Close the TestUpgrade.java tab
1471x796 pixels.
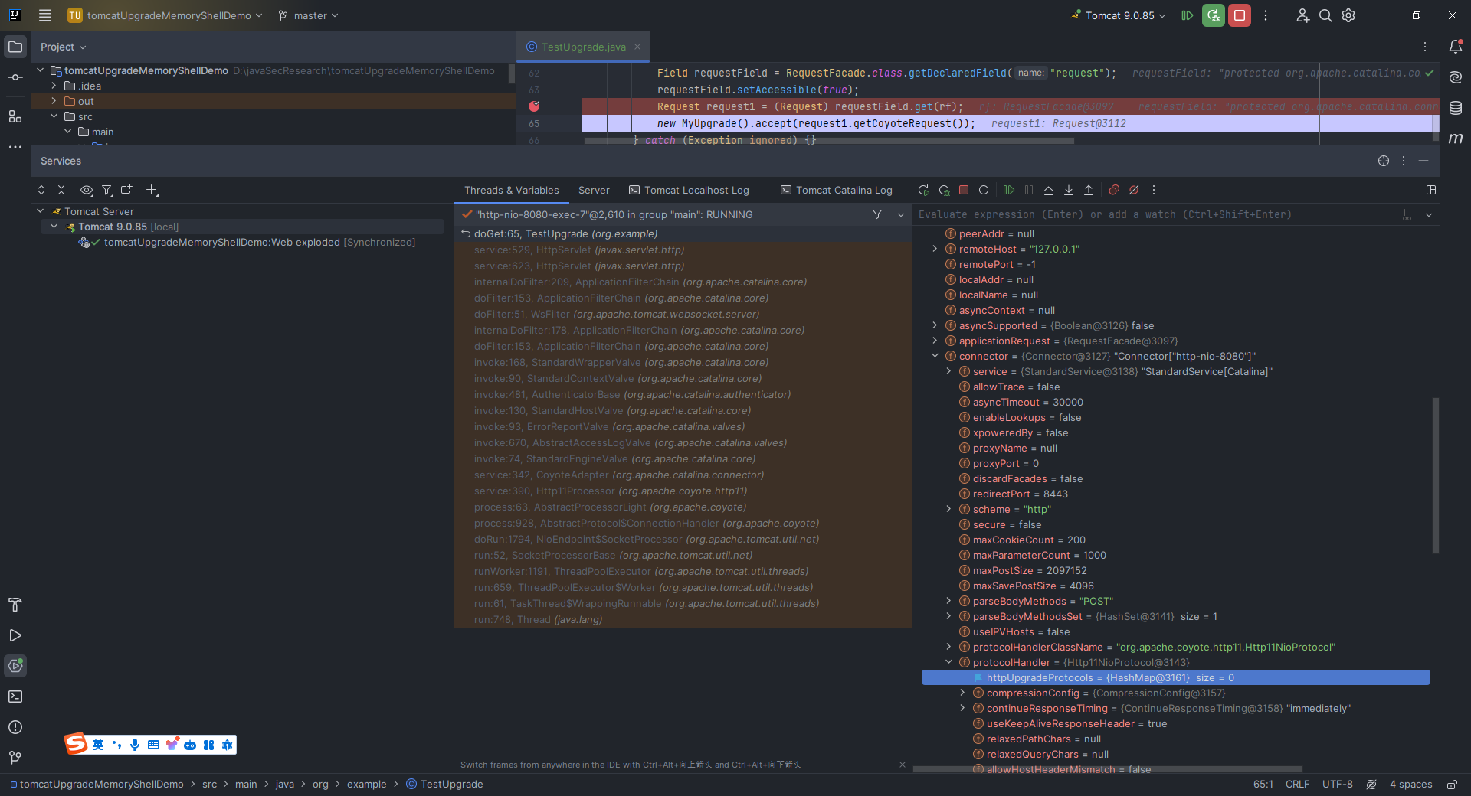click(x=637, y=47)
